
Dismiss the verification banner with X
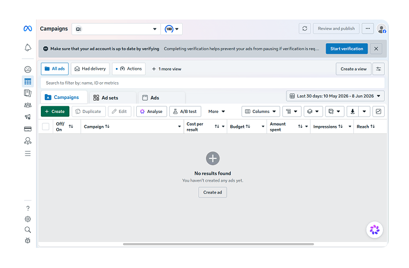pos(376,49)
